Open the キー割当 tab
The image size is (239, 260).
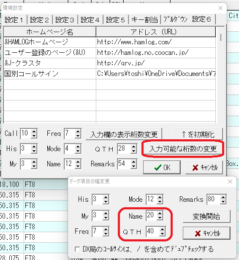tap(144, 20)
